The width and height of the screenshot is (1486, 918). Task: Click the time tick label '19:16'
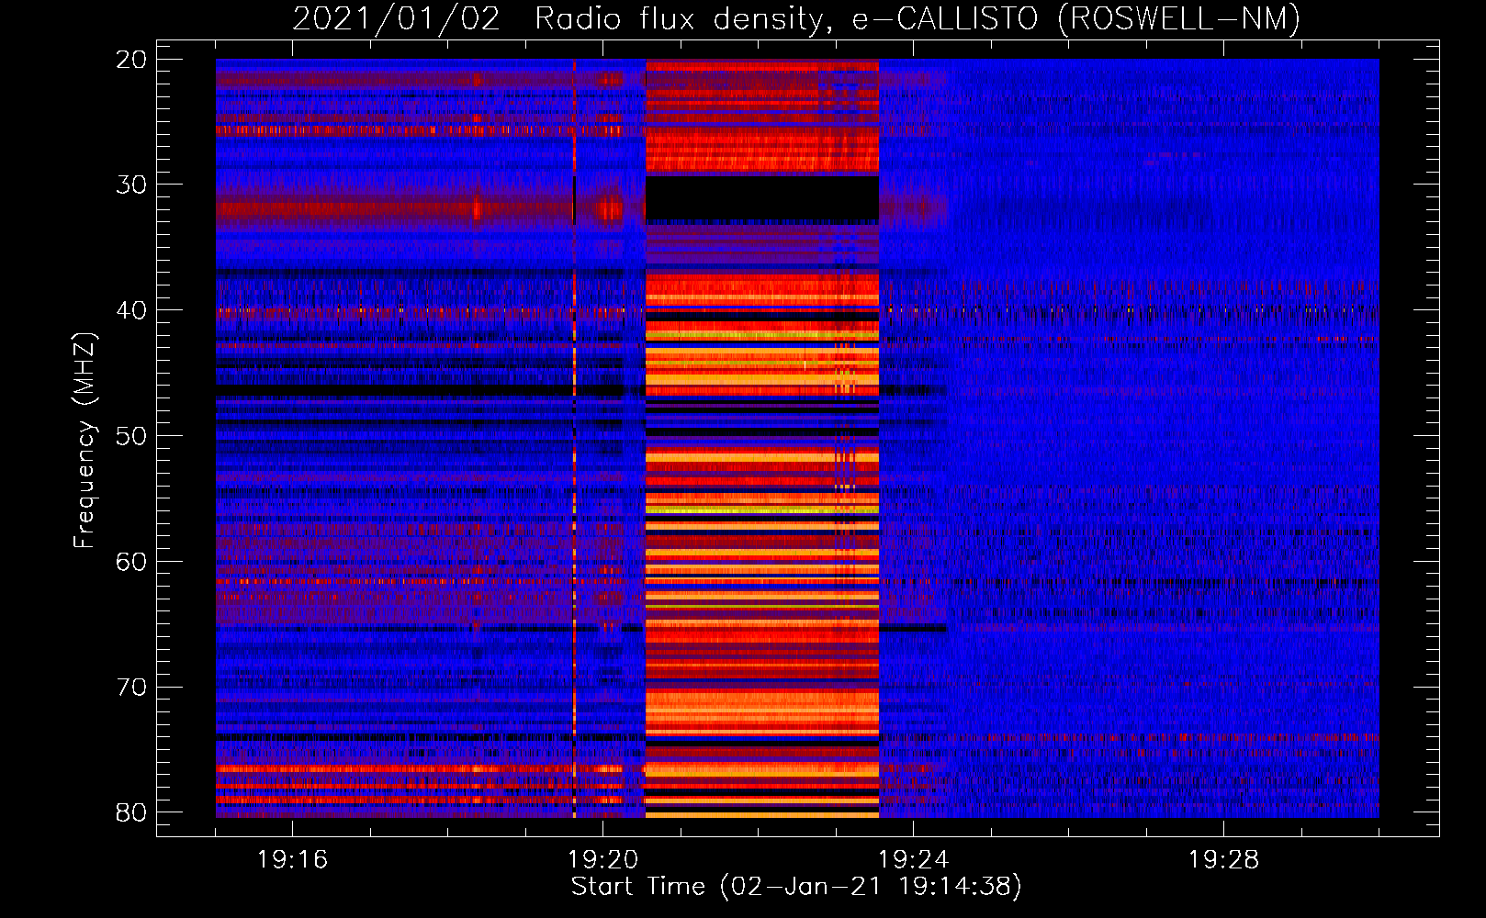pyautogui.click(x=292, y=860)
